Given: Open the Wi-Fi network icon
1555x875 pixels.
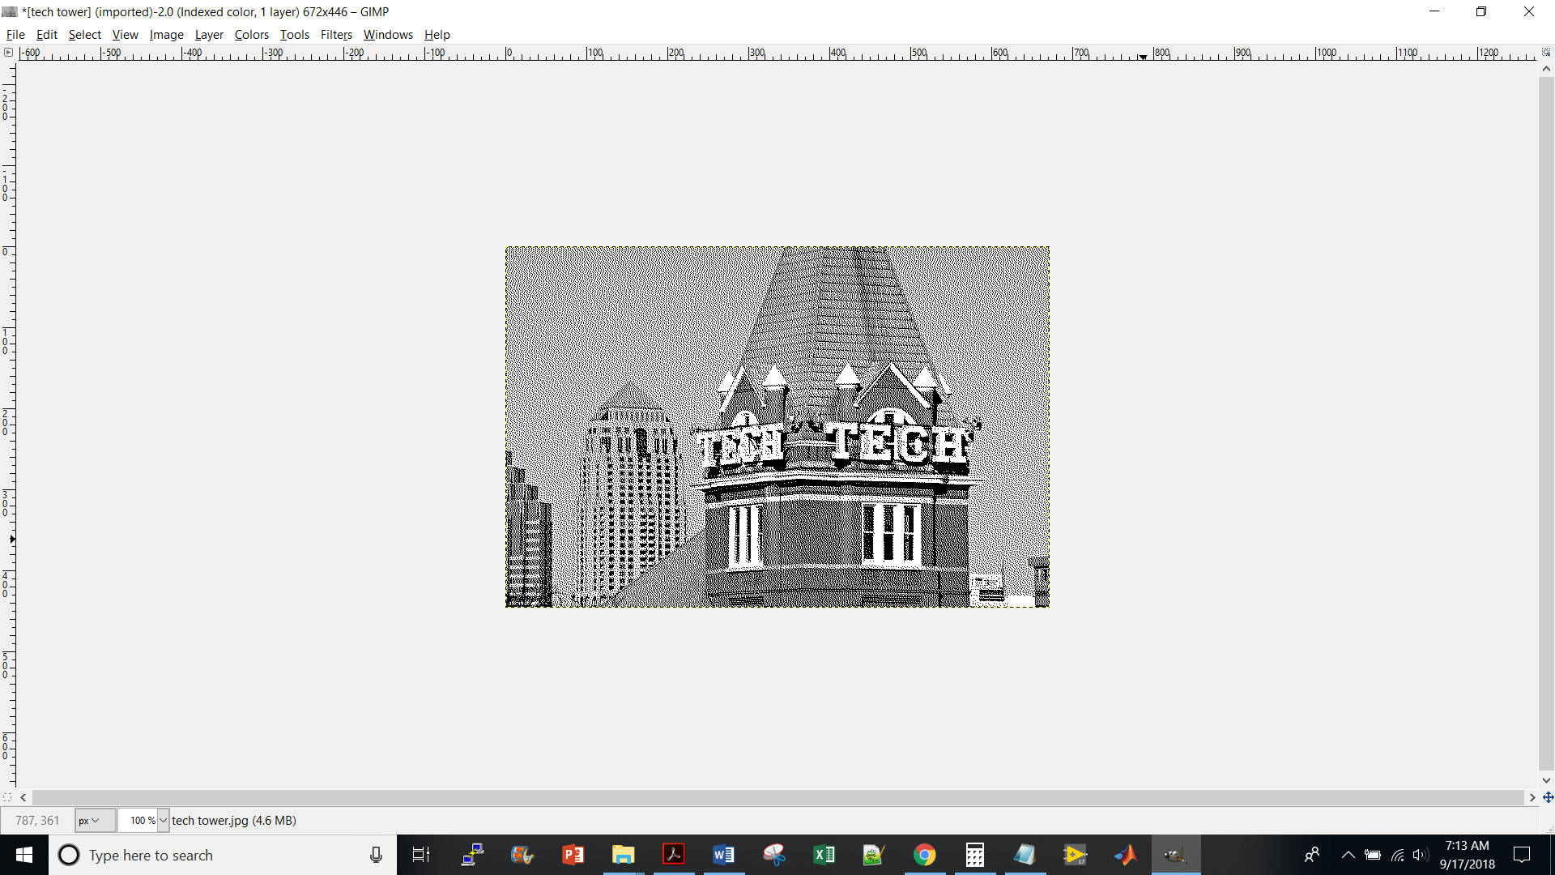Looking at the screenshot, I should pos(1397,855).
